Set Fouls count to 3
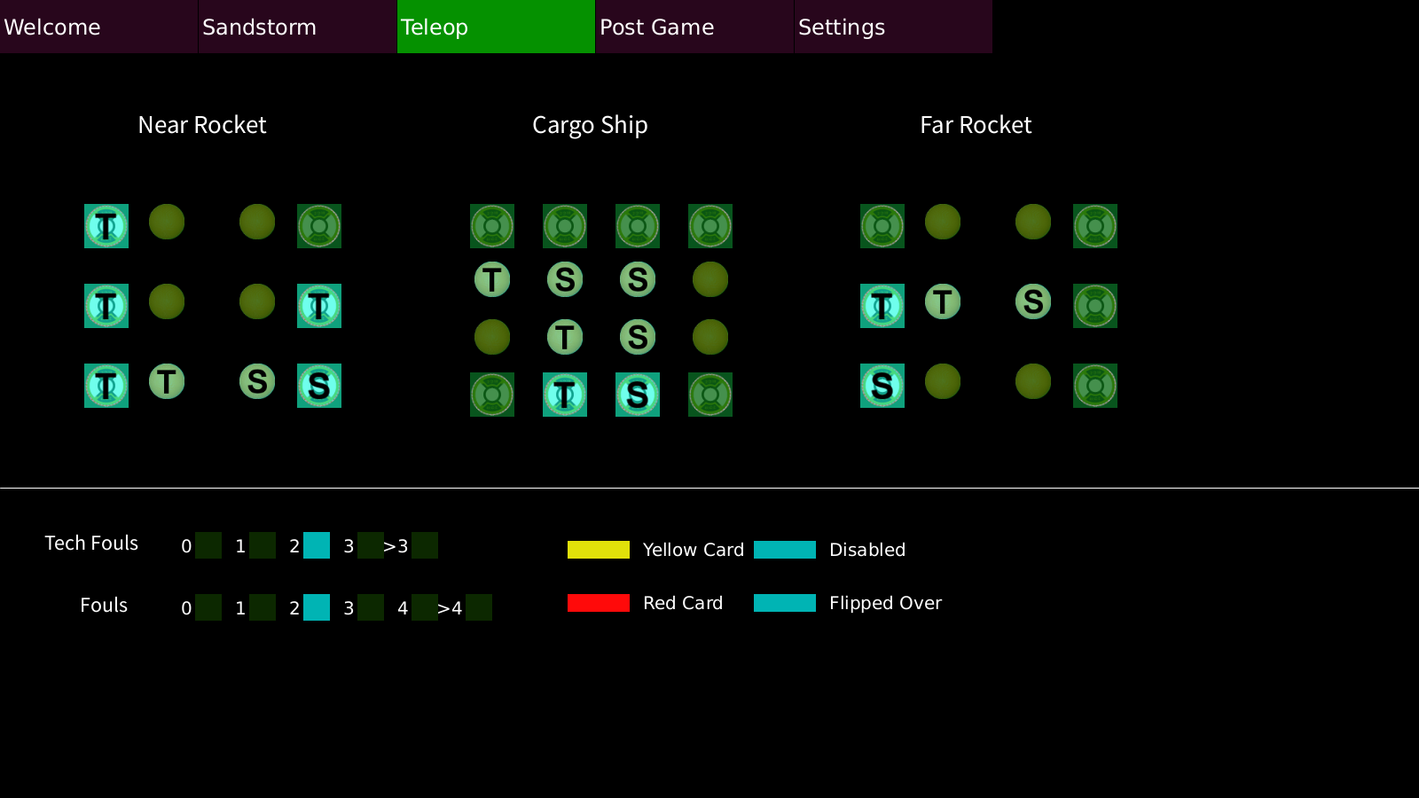Screen dimensions: 1419x798 pos(371,607)
